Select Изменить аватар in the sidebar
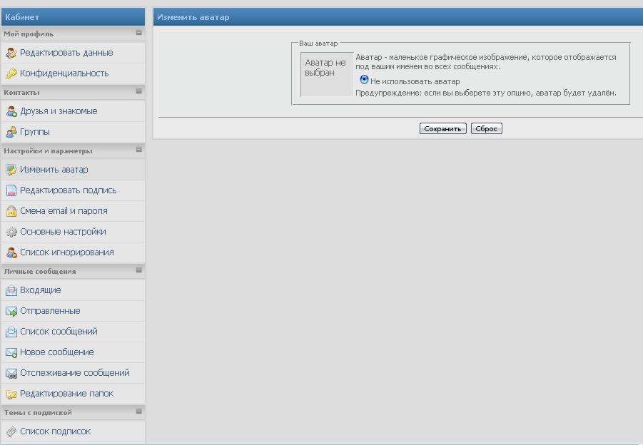This screenshot has height=445, width=643. coord(54,170)
